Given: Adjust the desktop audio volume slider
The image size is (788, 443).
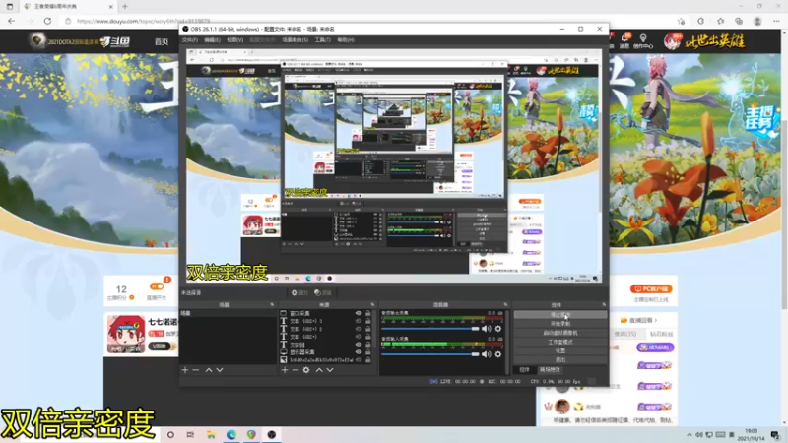Looking at the screenshot, I should 430,329.
